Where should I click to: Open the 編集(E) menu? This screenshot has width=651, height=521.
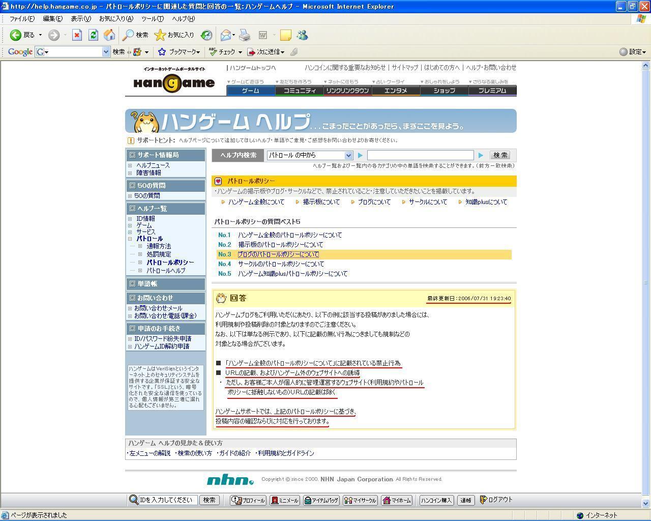[x=52, y=19]
